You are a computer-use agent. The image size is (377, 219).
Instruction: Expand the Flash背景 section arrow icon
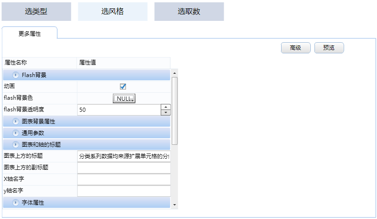tap(15, 75)
